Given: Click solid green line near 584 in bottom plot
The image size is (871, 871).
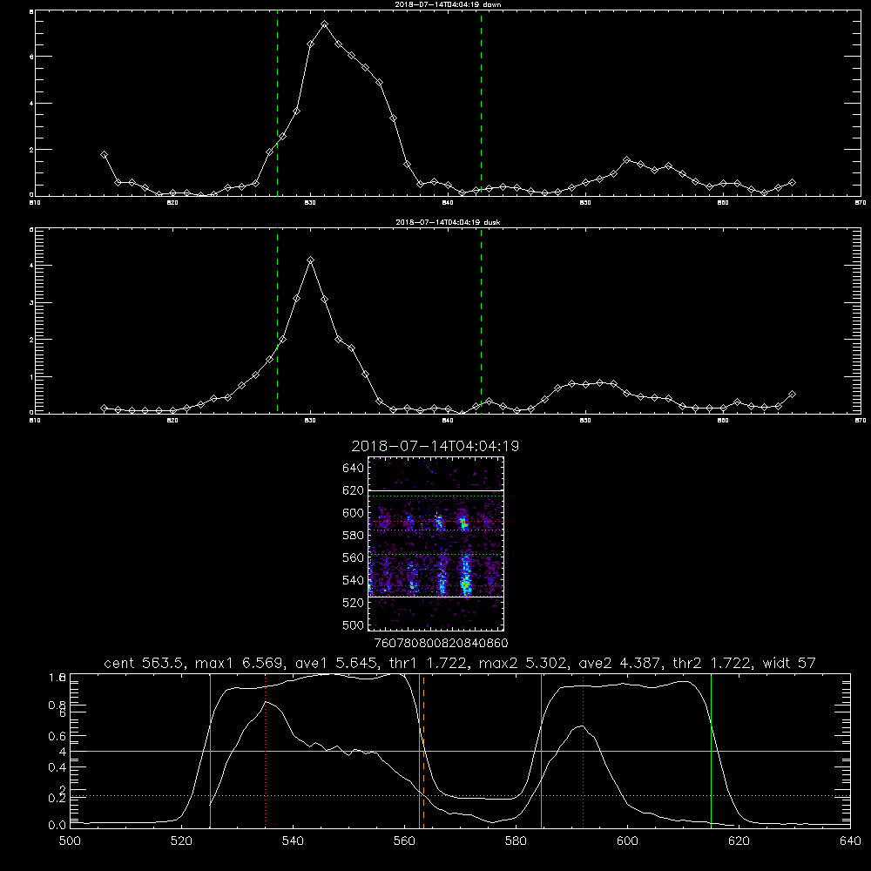Looking at the screenshot, I should [x=541, y=750].
